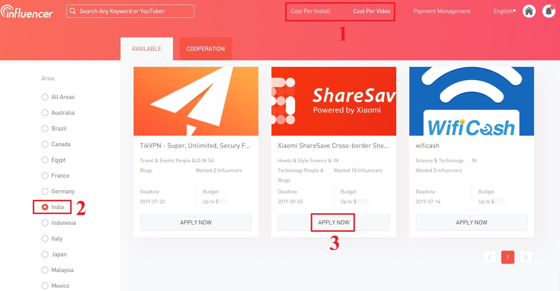
Task: Select the Australia radio button
Action: coord(45,113)
